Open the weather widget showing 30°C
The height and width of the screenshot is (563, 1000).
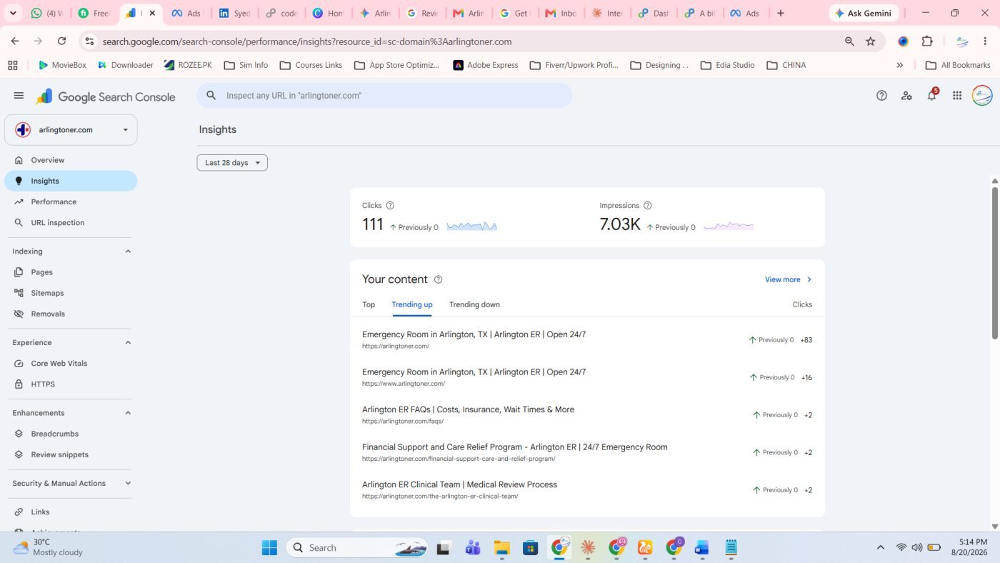pos(49,547)
